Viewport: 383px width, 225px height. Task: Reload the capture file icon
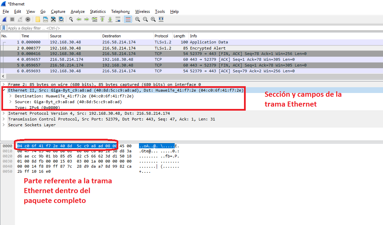point(62,19)
